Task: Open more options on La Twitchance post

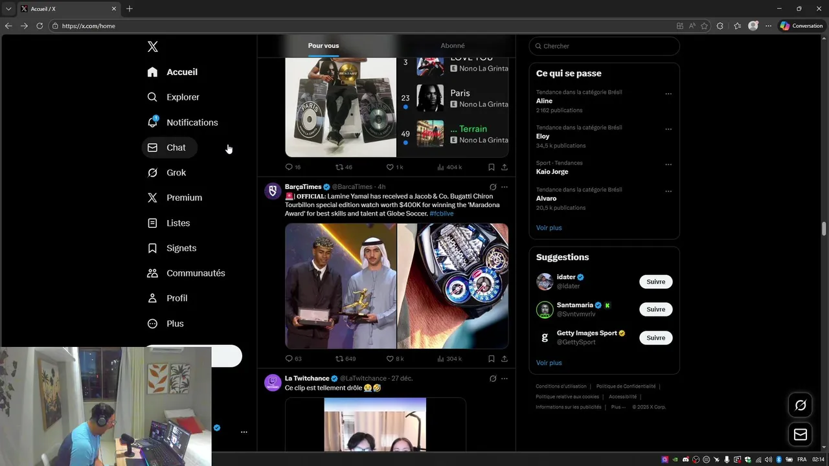Action: tap(505, 379)
